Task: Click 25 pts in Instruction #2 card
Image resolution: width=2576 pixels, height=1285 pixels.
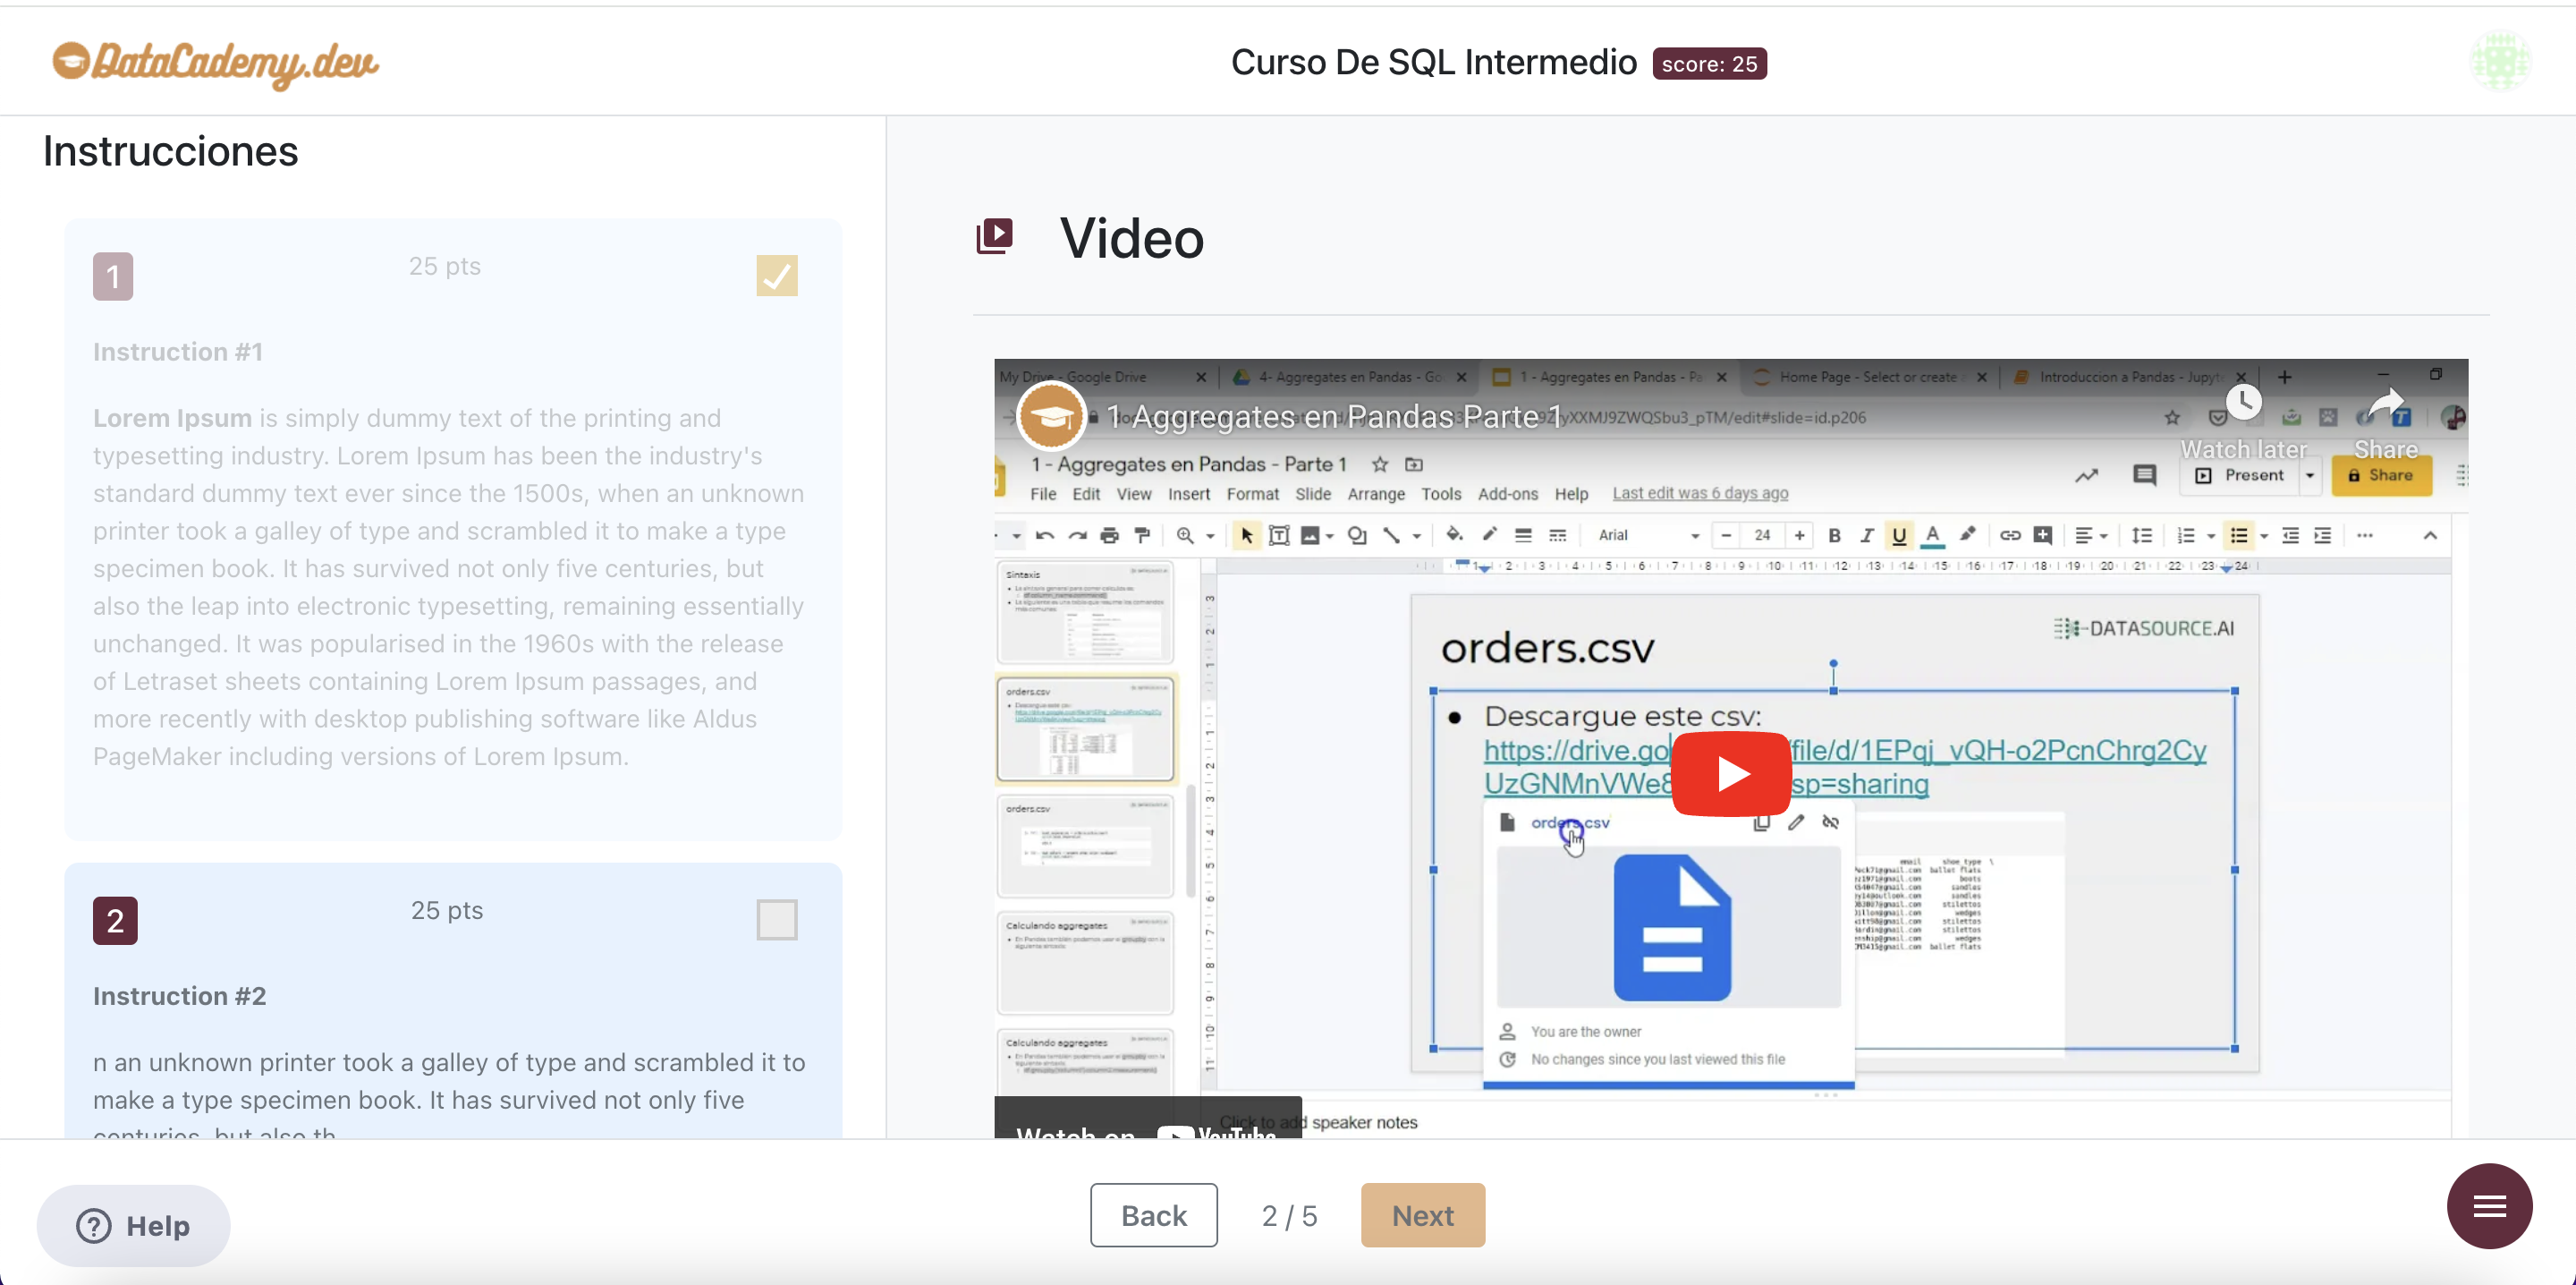Action: [x=447, y=911]
